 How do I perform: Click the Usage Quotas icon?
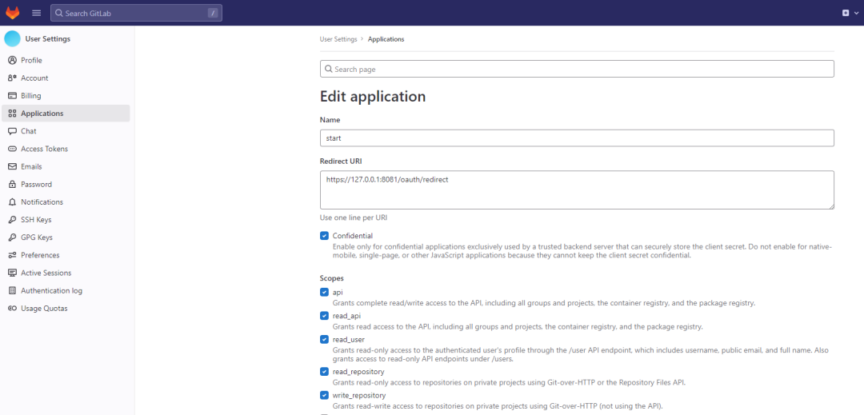[12, 308]
